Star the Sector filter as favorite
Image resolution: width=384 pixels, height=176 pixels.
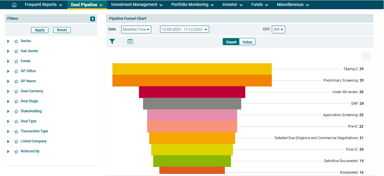(16, 41)
